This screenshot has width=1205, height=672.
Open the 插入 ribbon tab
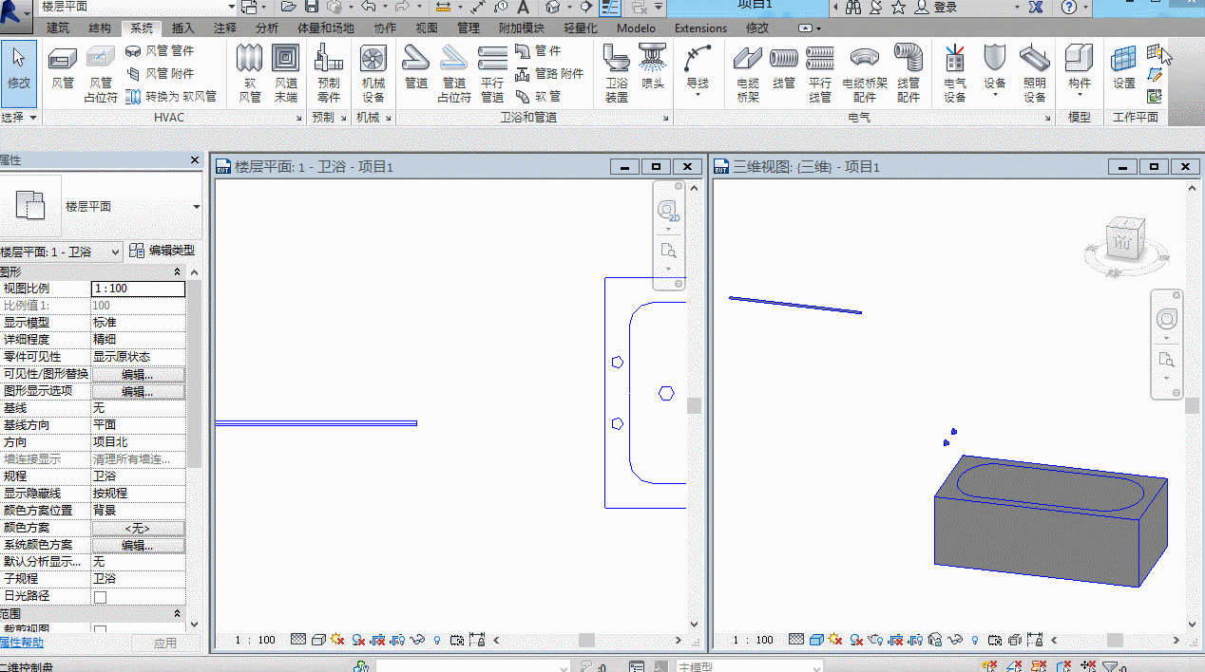[183, 28]
